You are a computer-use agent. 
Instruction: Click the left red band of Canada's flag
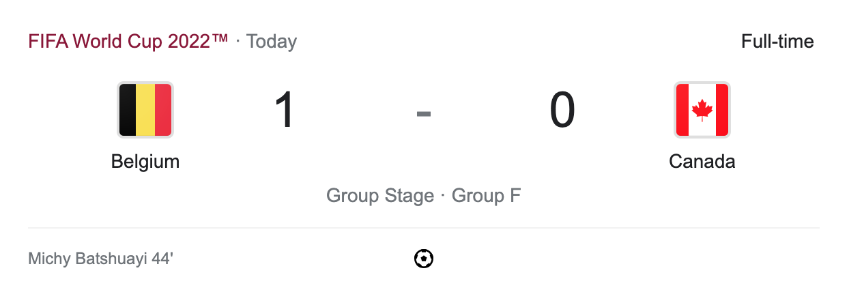[682, 110]
